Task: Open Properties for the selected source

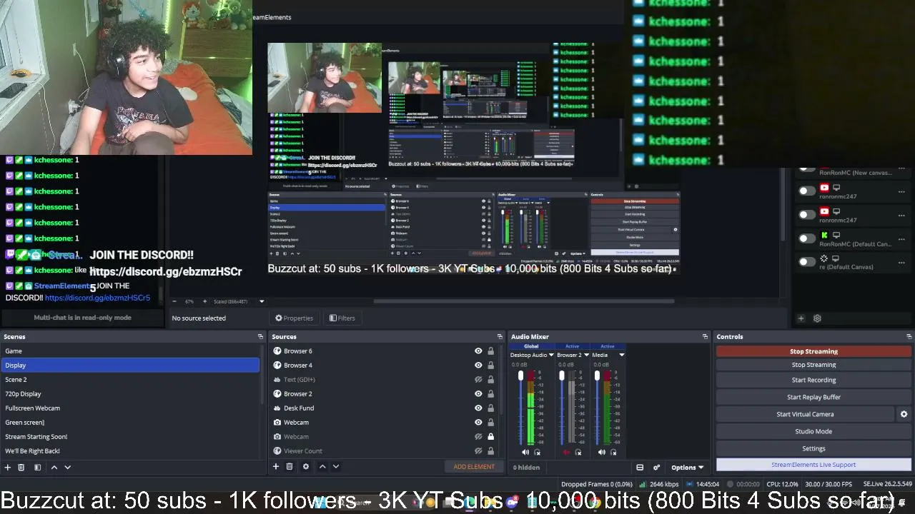Action: point(295,318)
